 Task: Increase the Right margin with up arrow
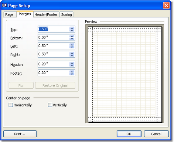pyautogui.click(x=72, y=53)
